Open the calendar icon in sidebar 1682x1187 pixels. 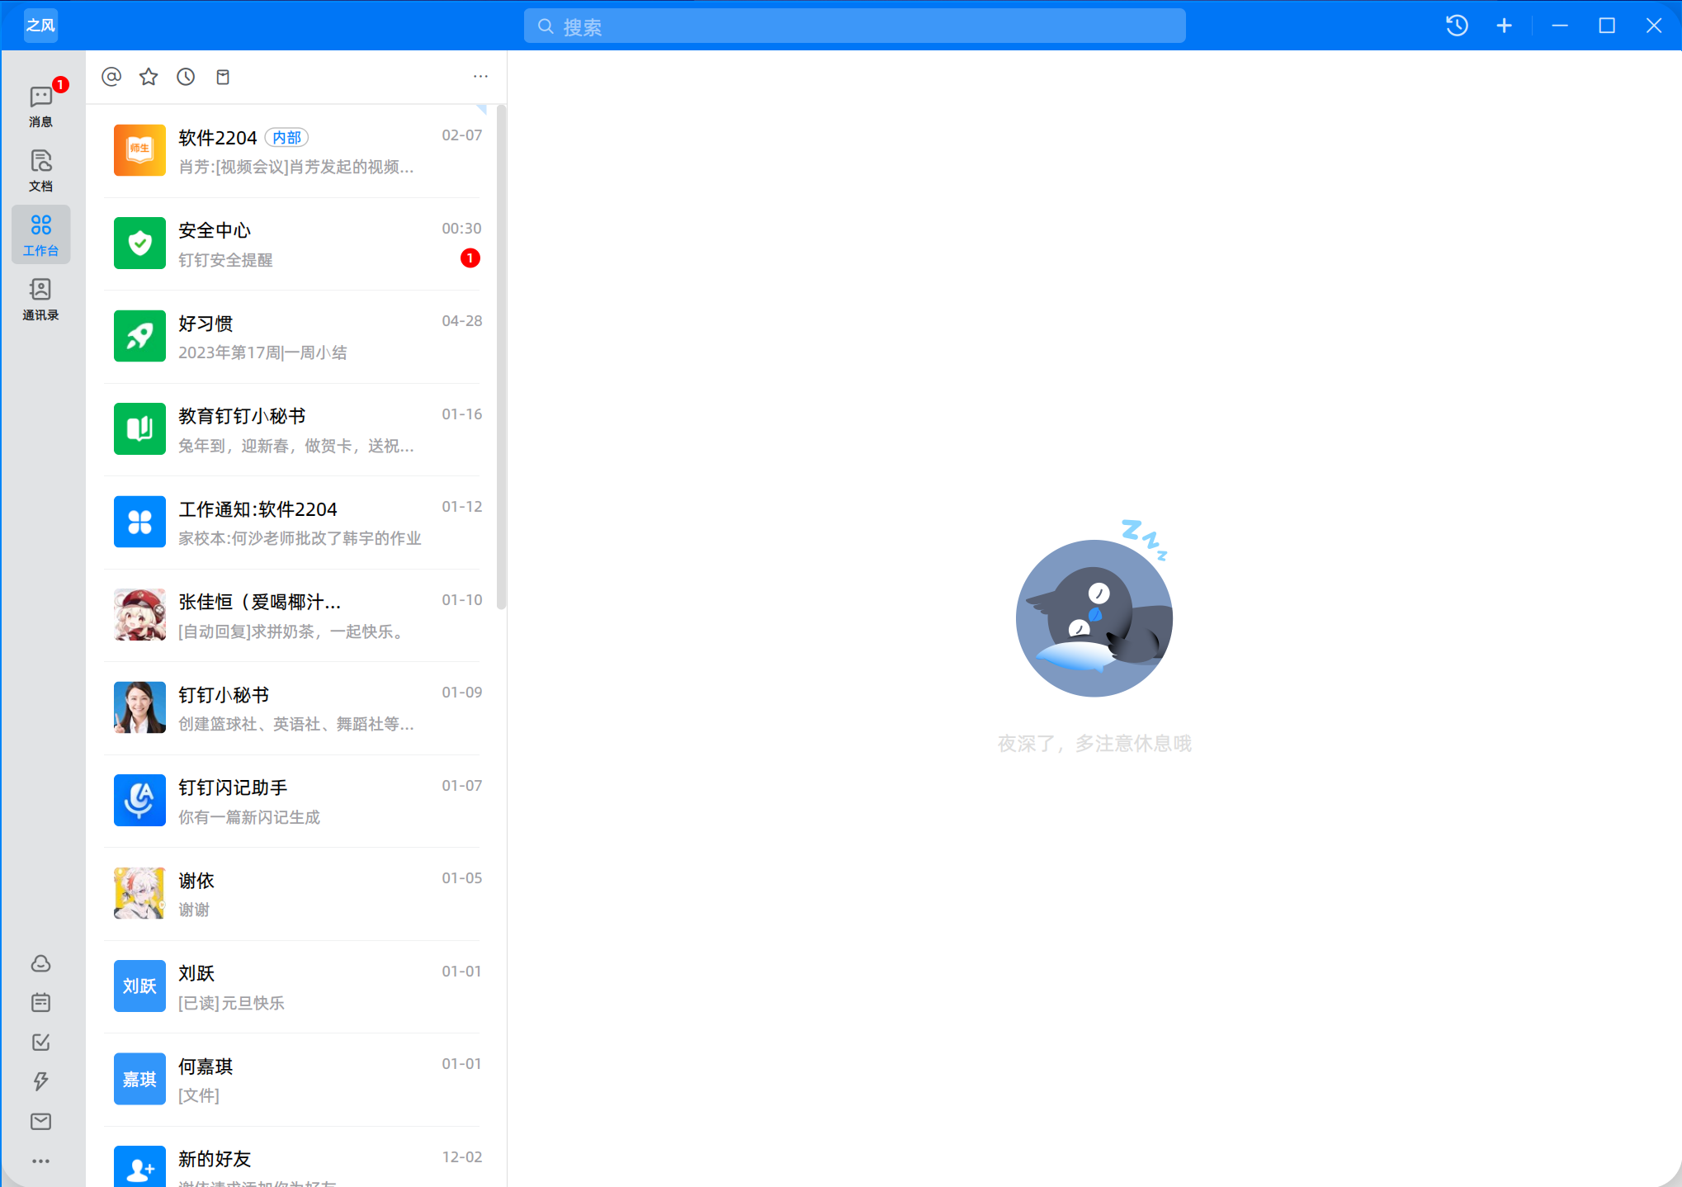(40, 1003)
